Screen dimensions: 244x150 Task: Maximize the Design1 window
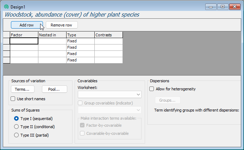click(x=223, y=6)
